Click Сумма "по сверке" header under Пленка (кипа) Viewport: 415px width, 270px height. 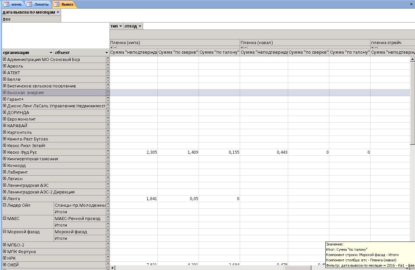coord(178,52)
